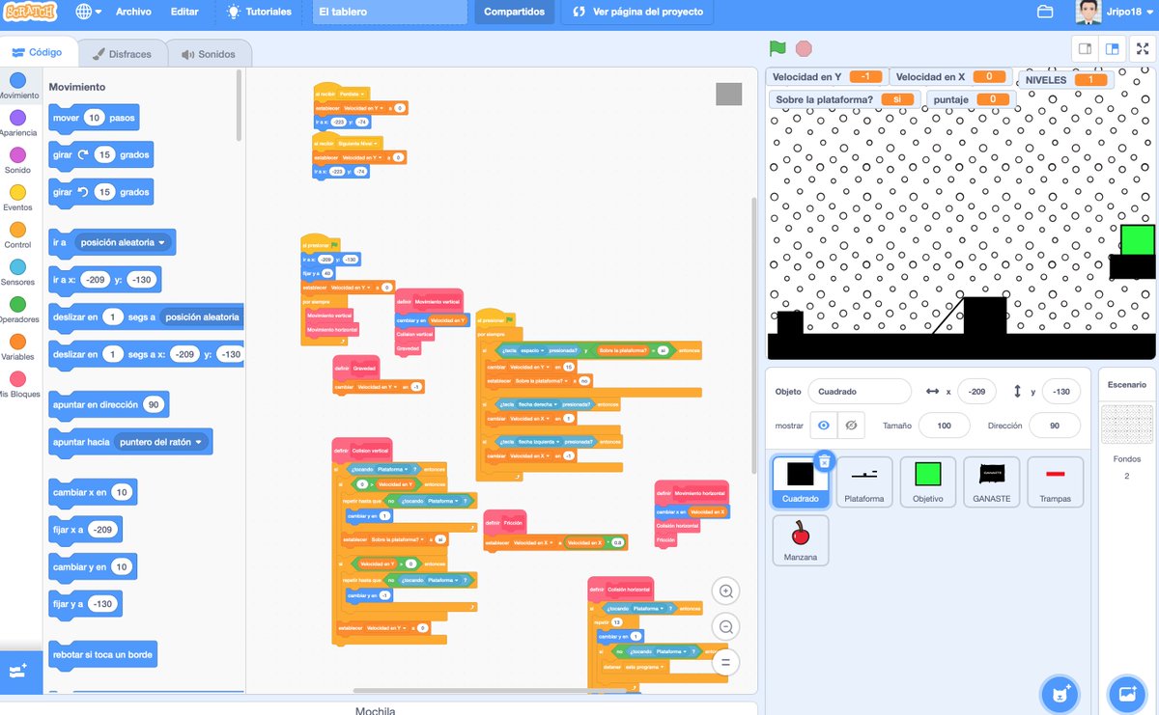The width and height of the screenshot is (1159, 715).
Task: Open the Archivo menu
Action: (x=133, y=12)
